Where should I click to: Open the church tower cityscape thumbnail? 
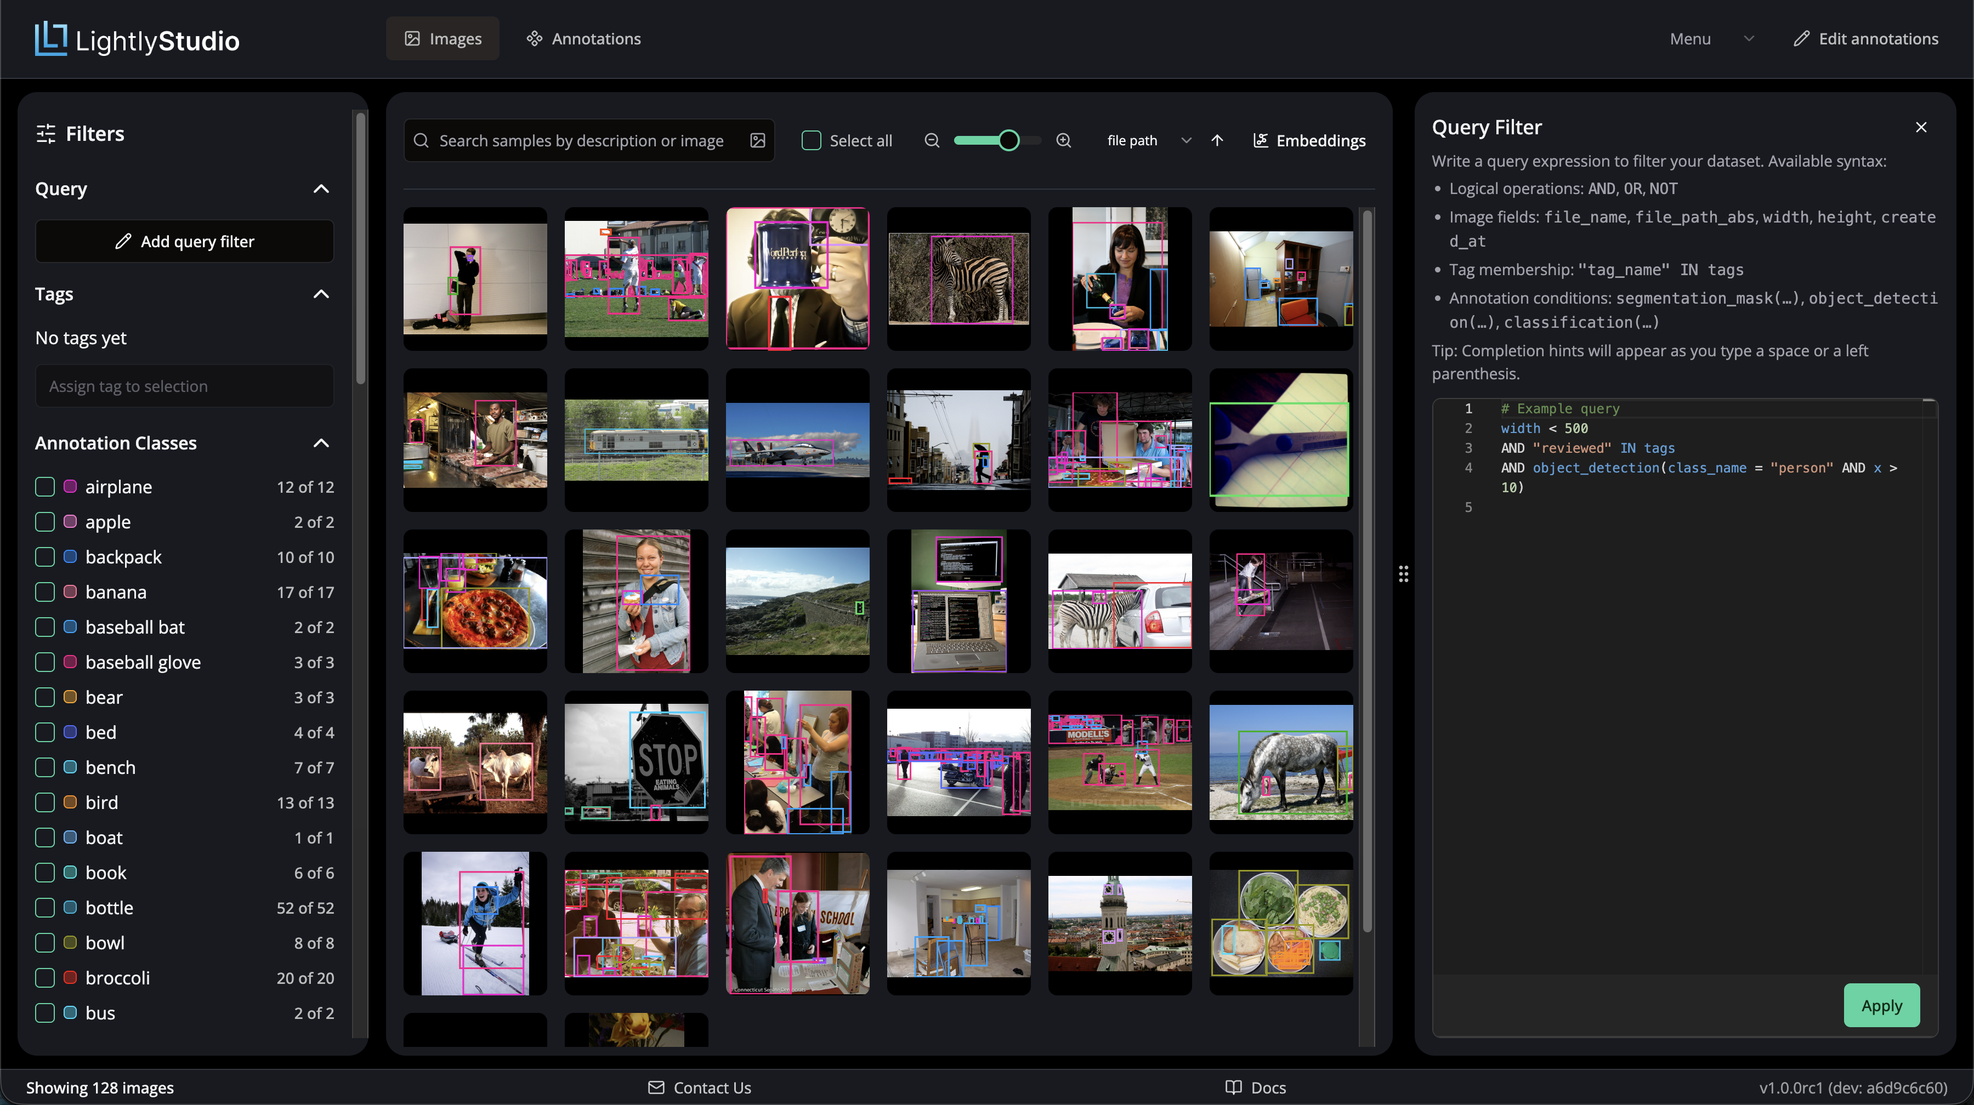click(1120, 924)
